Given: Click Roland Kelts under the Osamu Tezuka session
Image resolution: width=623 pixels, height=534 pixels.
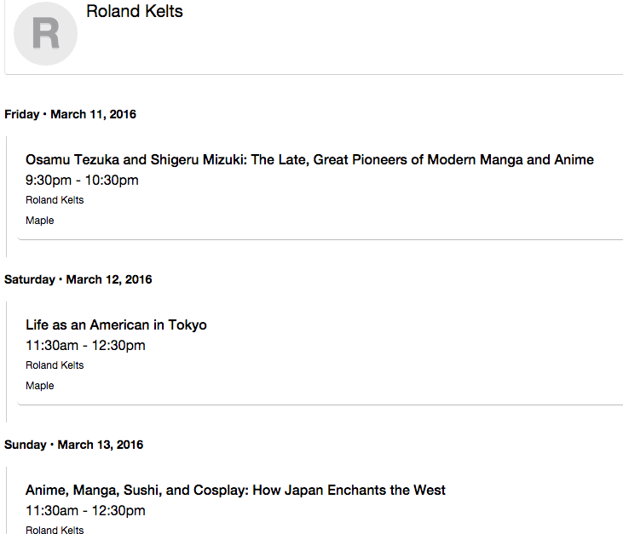Looking at the screenshot, I should [55, 200].
